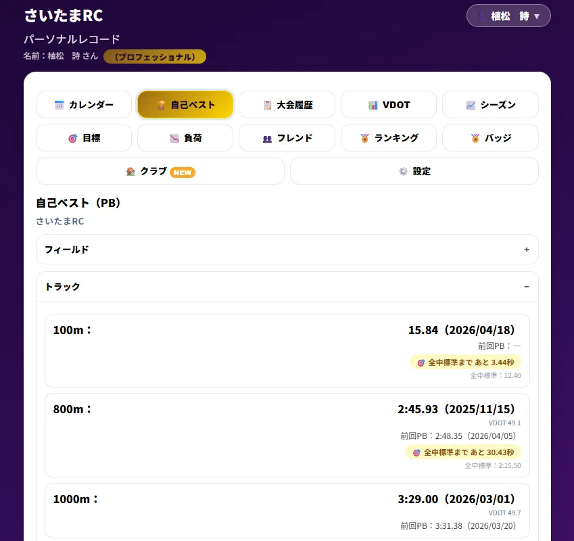Click the clipboard icon in 大会履歴 tab
574x541 pixels.
(x=268, y=105)
